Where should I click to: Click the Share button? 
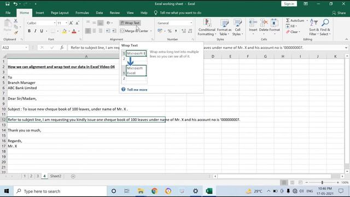click(x=339, y=13)
